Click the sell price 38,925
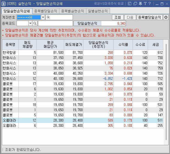Viewport: 170px width, 154px height. pos(78,68)
